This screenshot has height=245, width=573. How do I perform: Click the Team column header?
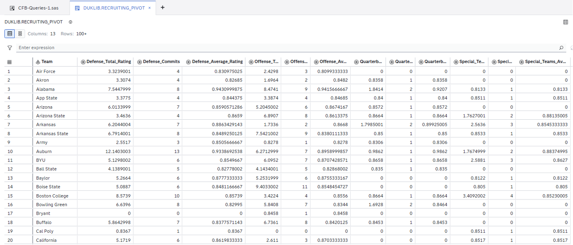47,62
